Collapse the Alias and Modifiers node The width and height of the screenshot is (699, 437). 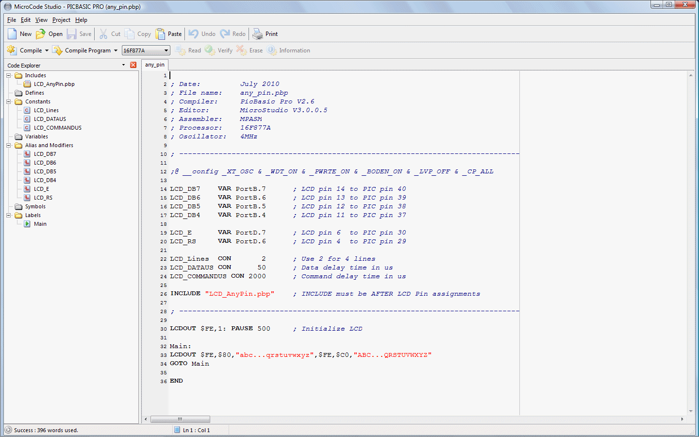(9, 145)
